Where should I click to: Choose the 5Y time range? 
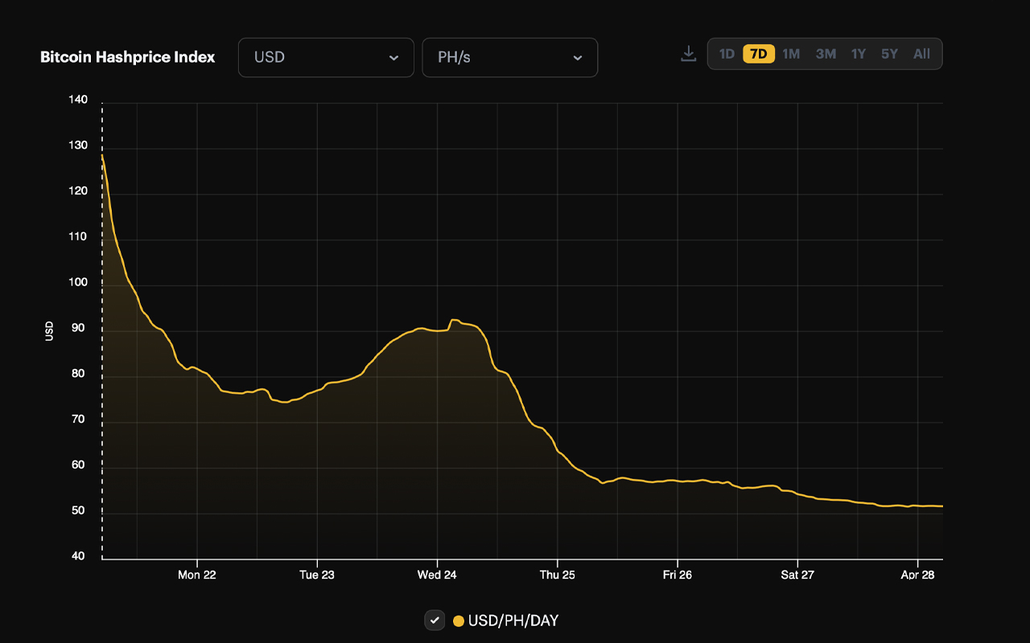click(x=889, y=54)
